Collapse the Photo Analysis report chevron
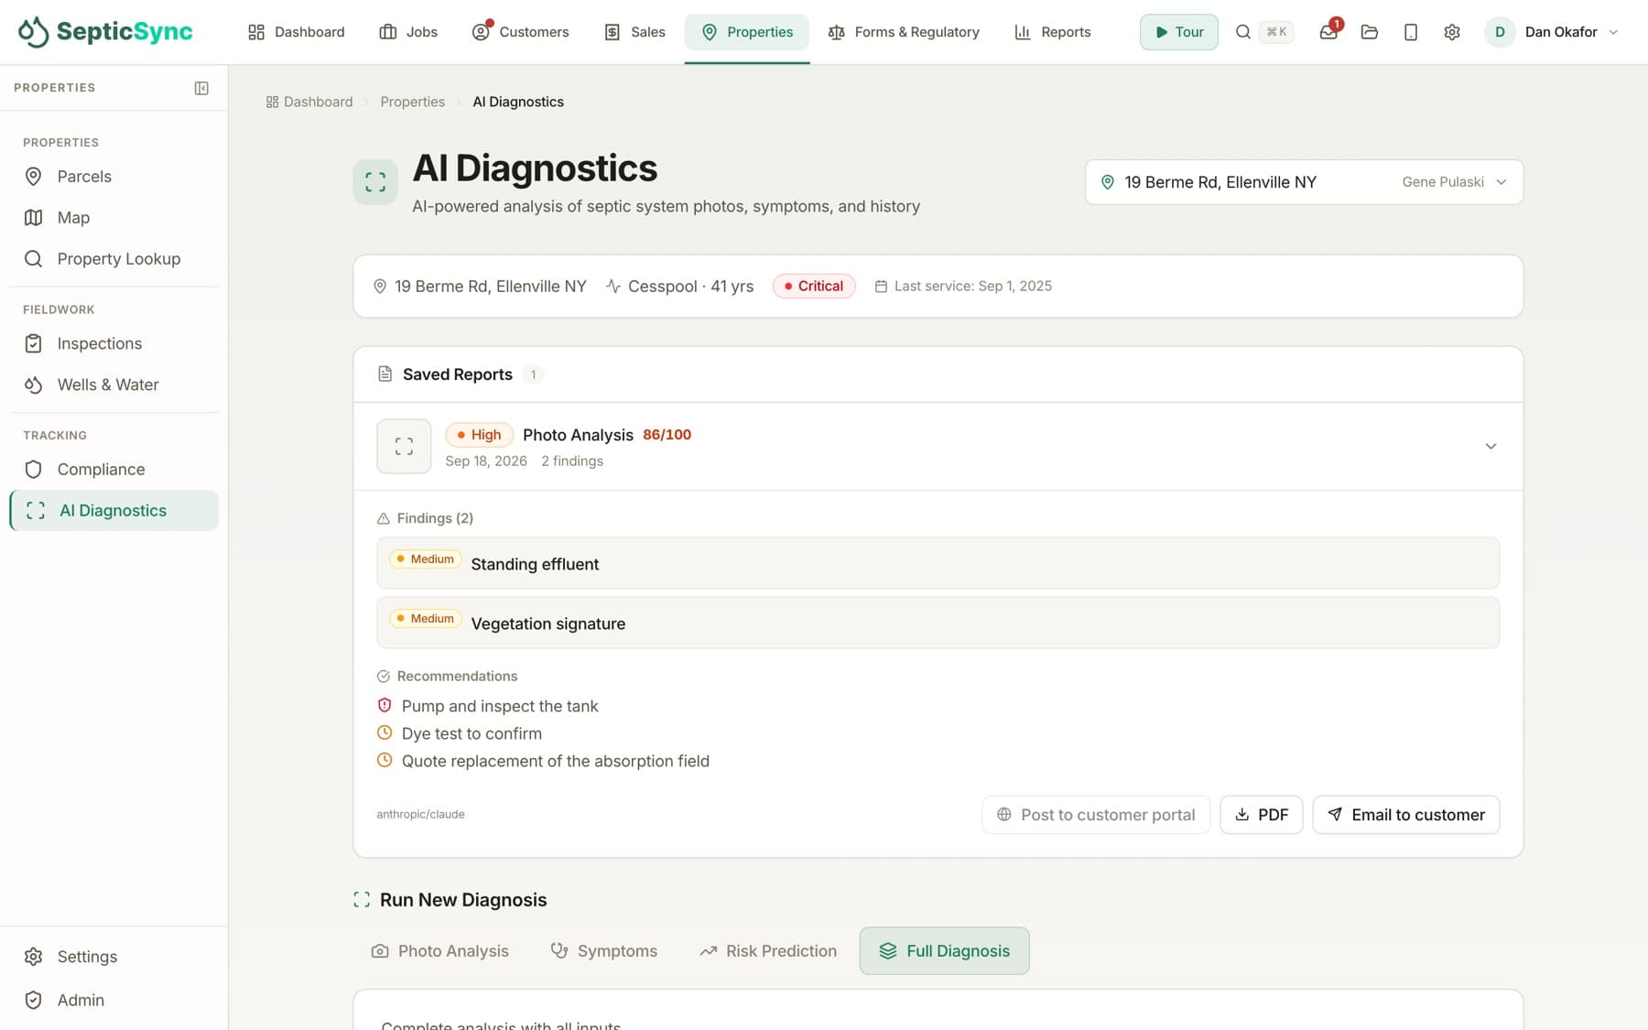The image size is (1648, 1030). [x=1491, y=446]
